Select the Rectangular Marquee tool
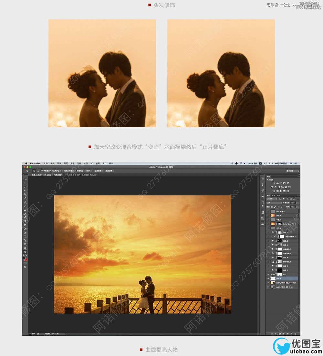The width and height of the screenshot is (323, 356). (25, 183)
